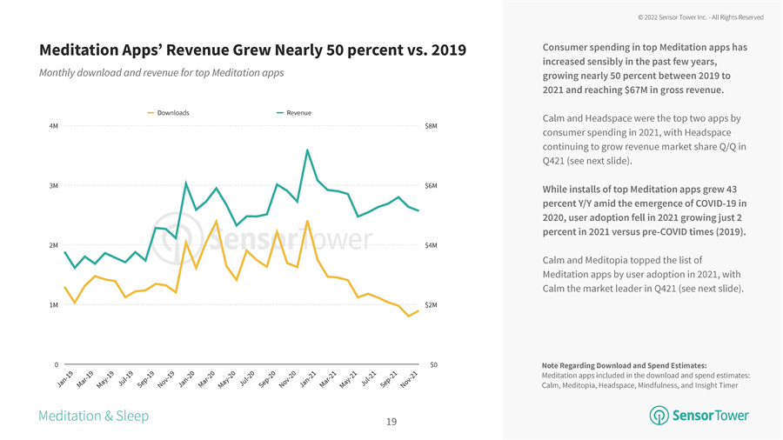Screen dimensions: 783x440
Task: Click the $0 right axis label
Action: click(x=433, y=364)
